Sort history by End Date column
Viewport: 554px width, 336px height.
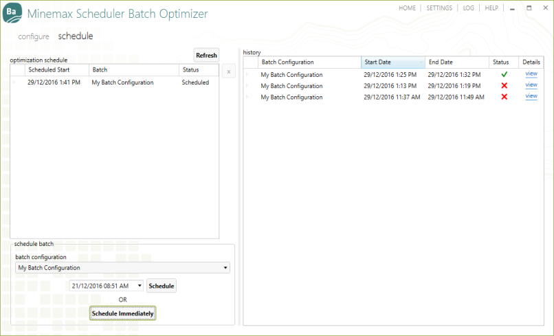(457, 62)
